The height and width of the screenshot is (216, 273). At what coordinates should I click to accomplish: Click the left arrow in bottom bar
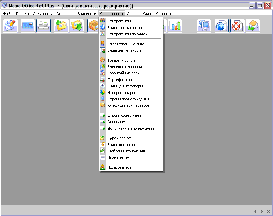[255, 211]
